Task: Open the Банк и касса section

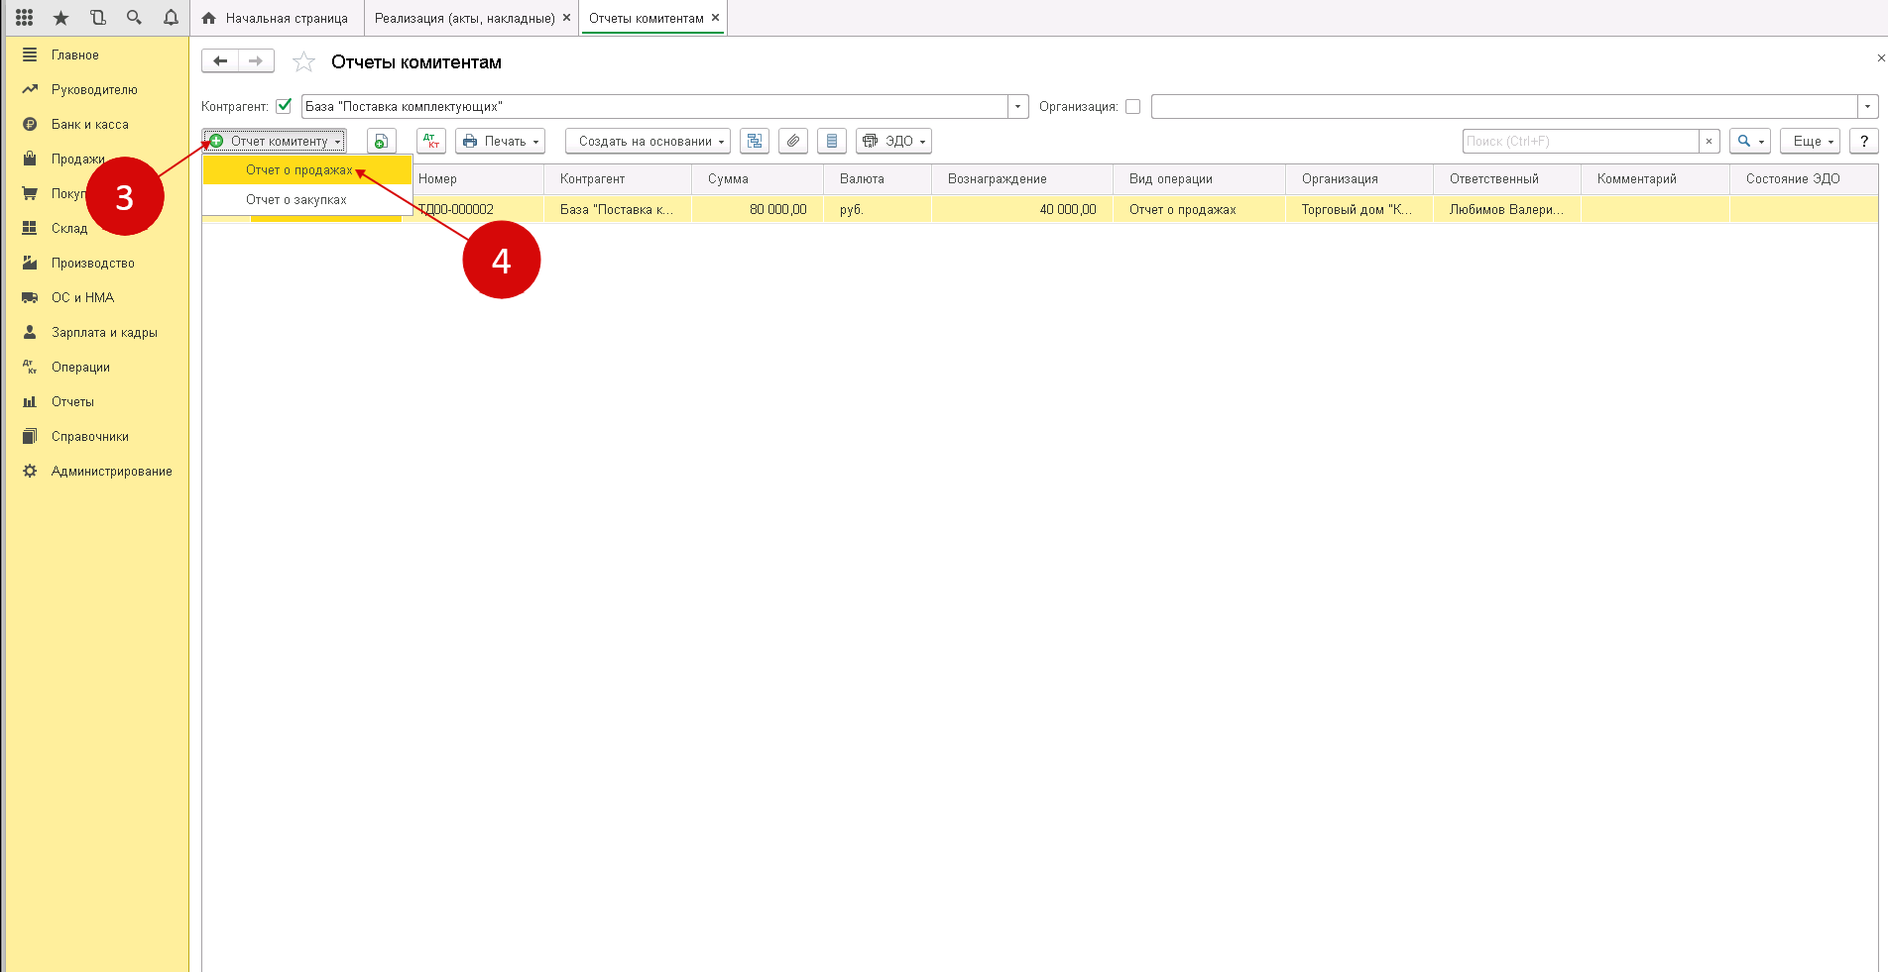Action: click(x=89, y=125)
